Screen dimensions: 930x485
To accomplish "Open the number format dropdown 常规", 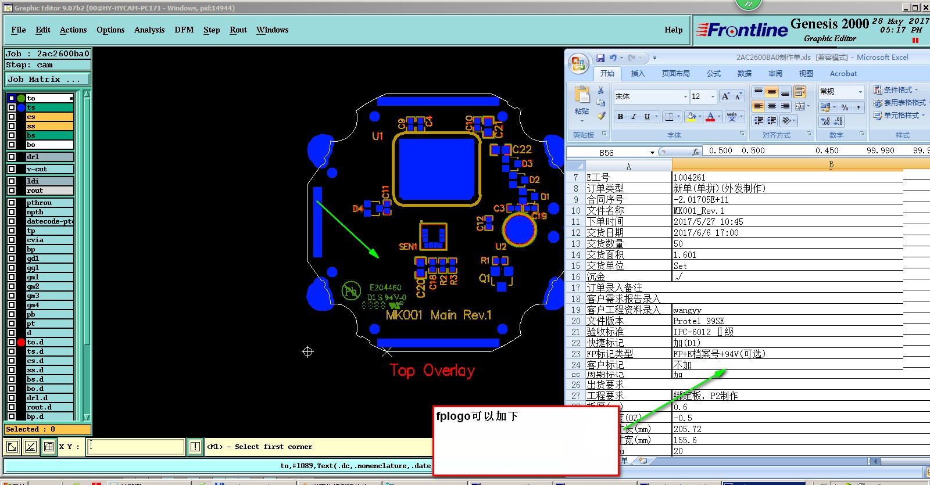I will [x=860, y=92].
